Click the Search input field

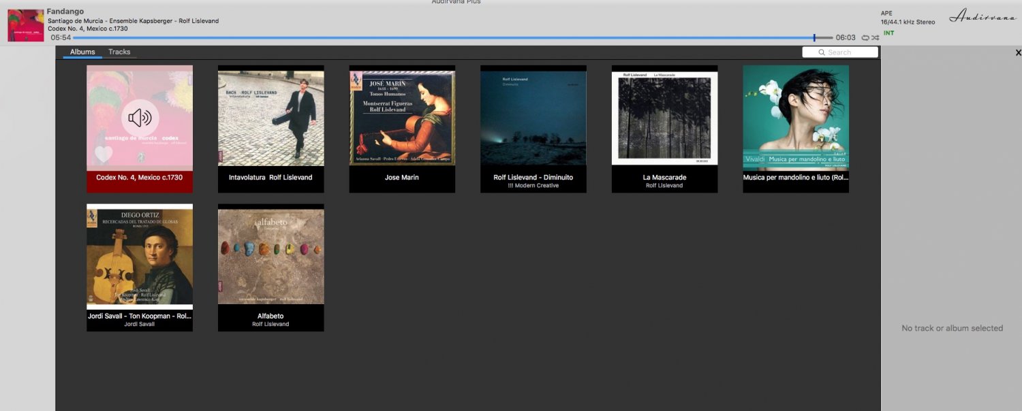[x=840, y=52]
